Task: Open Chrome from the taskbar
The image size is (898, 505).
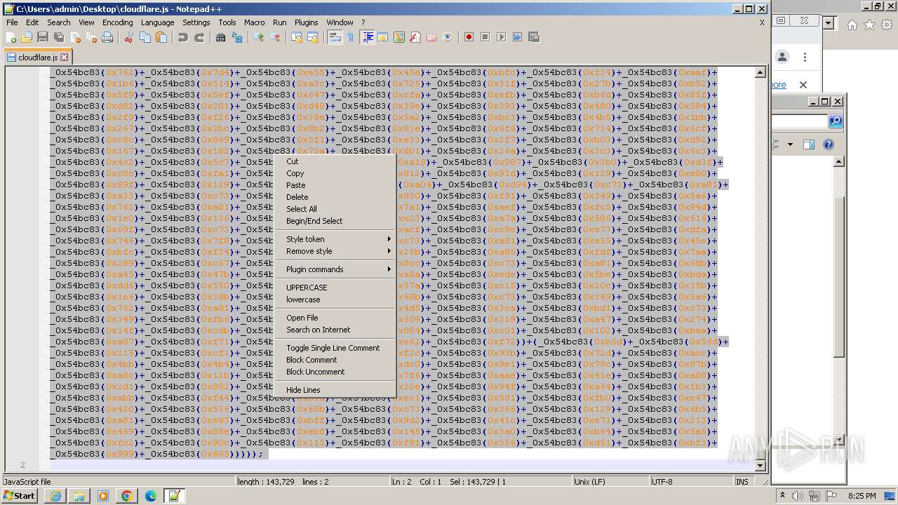Action: click(127, 496)
